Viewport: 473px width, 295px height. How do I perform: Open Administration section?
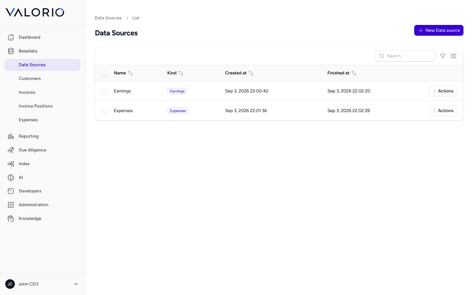43,205
